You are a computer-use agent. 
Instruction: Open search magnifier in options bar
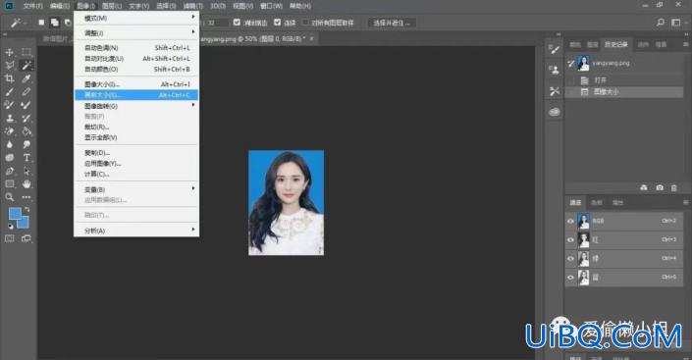661,22
